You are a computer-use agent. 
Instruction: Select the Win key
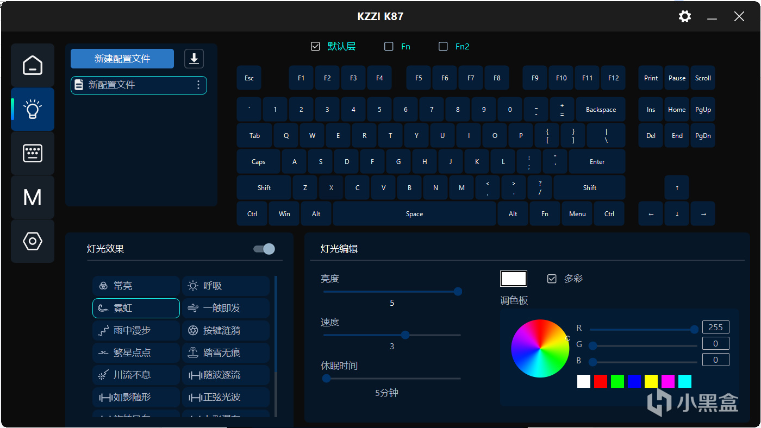[x=284, y=214]
